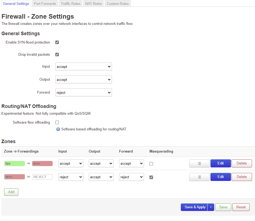Viewport: 255px width, 221px height.
Task: Disable Masquerading for the wan zone
Action: click(151, 177)
